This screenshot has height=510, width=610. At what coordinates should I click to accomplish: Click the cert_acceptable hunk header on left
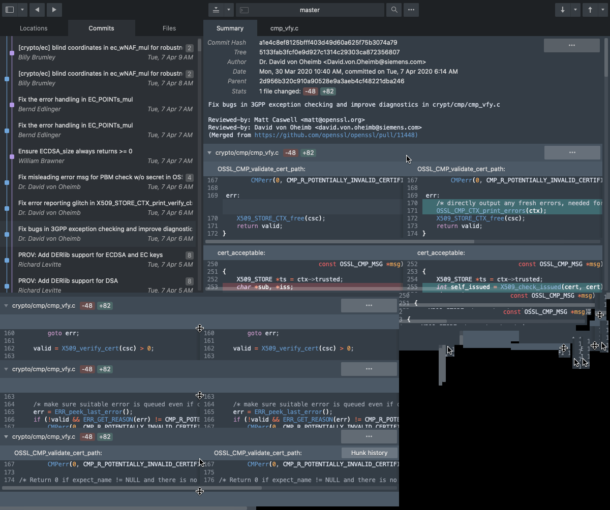(241, 253)
